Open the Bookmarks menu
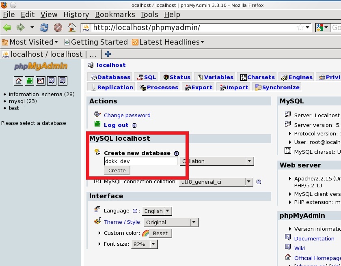 115,15
